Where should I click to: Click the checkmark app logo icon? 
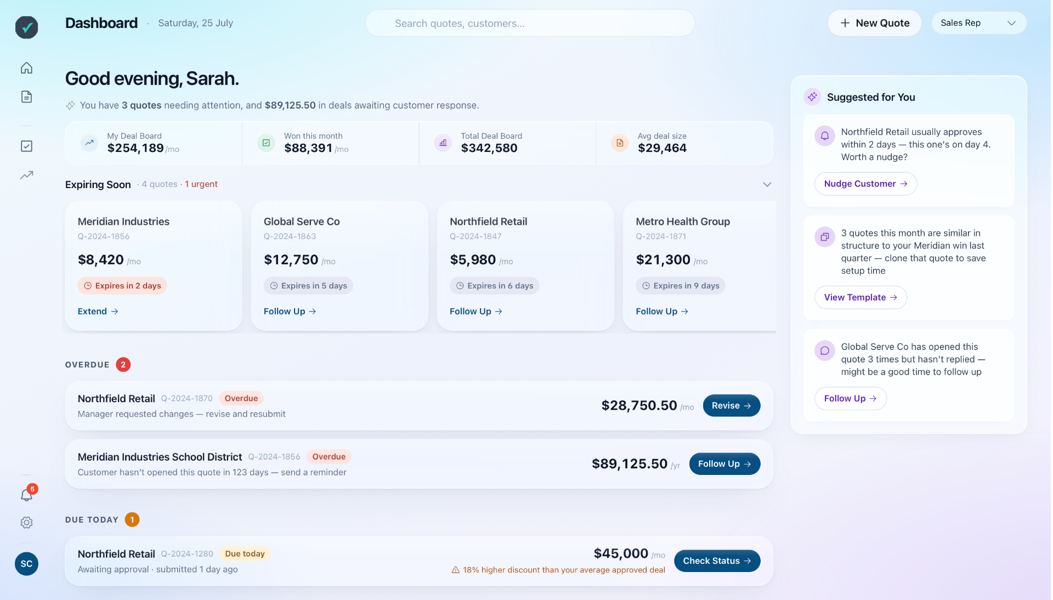point(26,27)
